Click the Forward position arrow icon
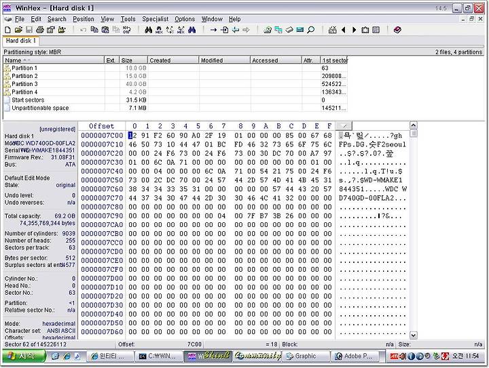Screen dimensions: 489x368 point(247,30)
